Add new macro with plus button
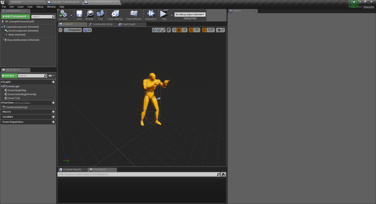 (53, 112)
